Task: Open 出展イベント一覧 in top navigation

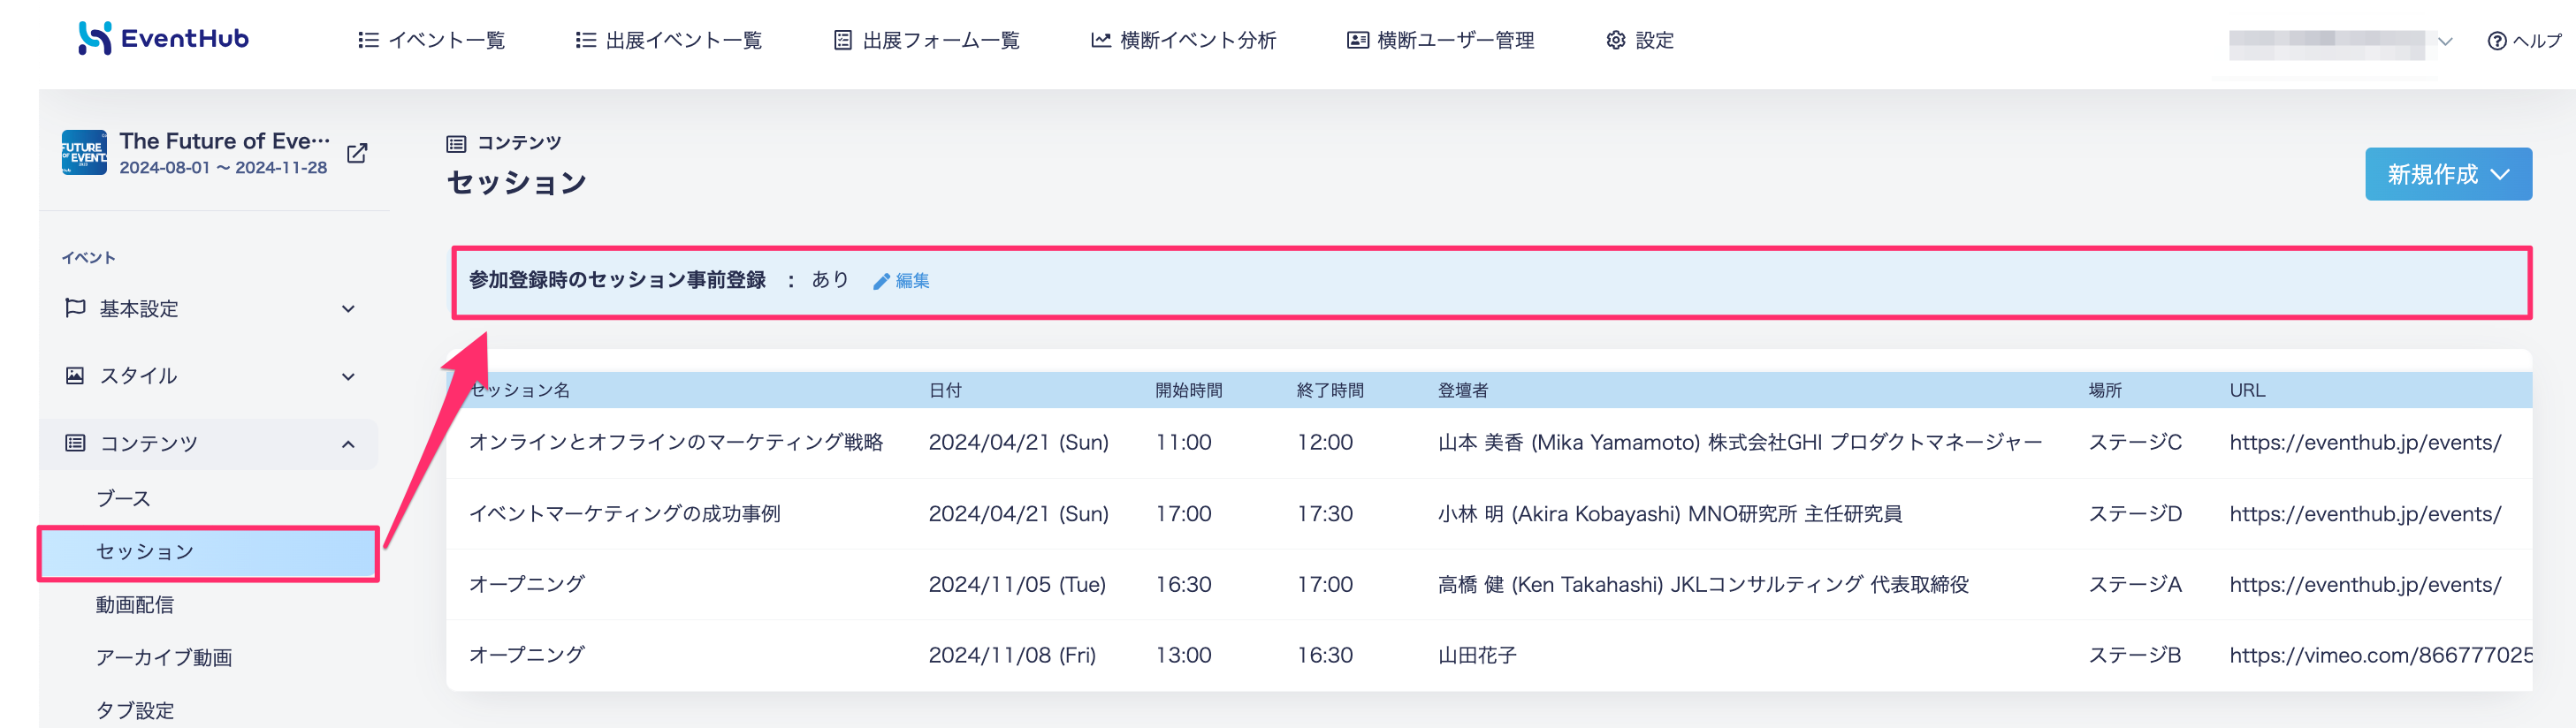Action: pos(668,40)
